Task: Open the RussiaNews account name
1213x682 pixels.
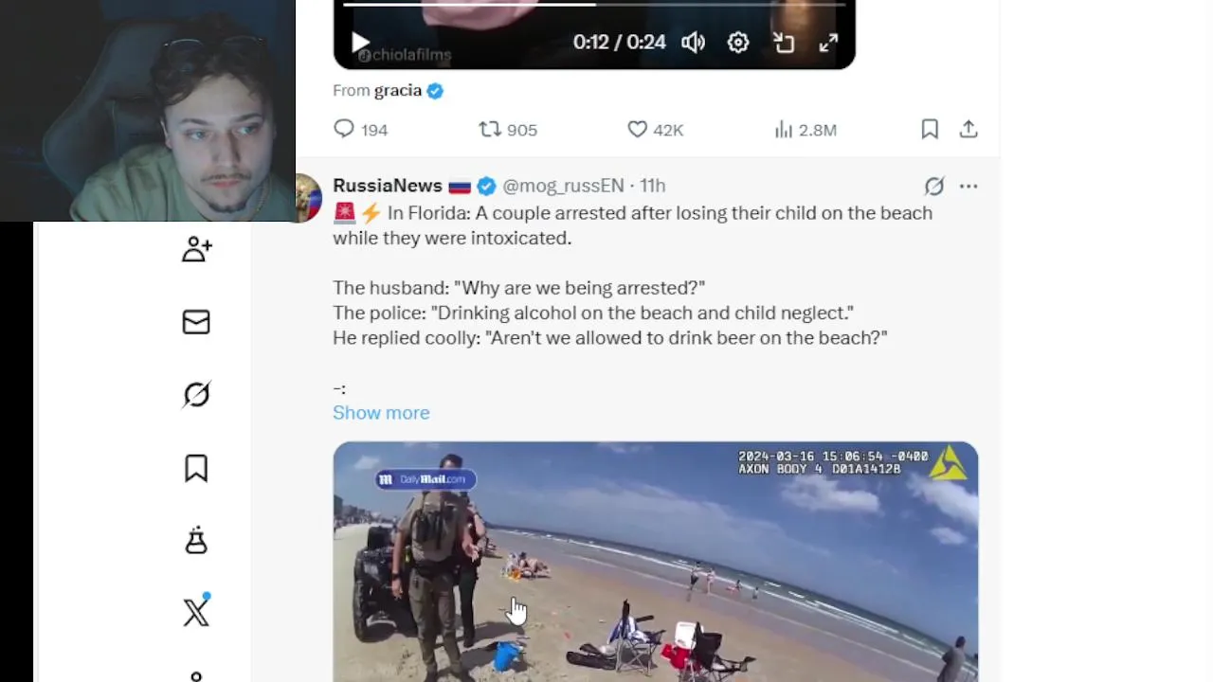Action: [388, 186]
